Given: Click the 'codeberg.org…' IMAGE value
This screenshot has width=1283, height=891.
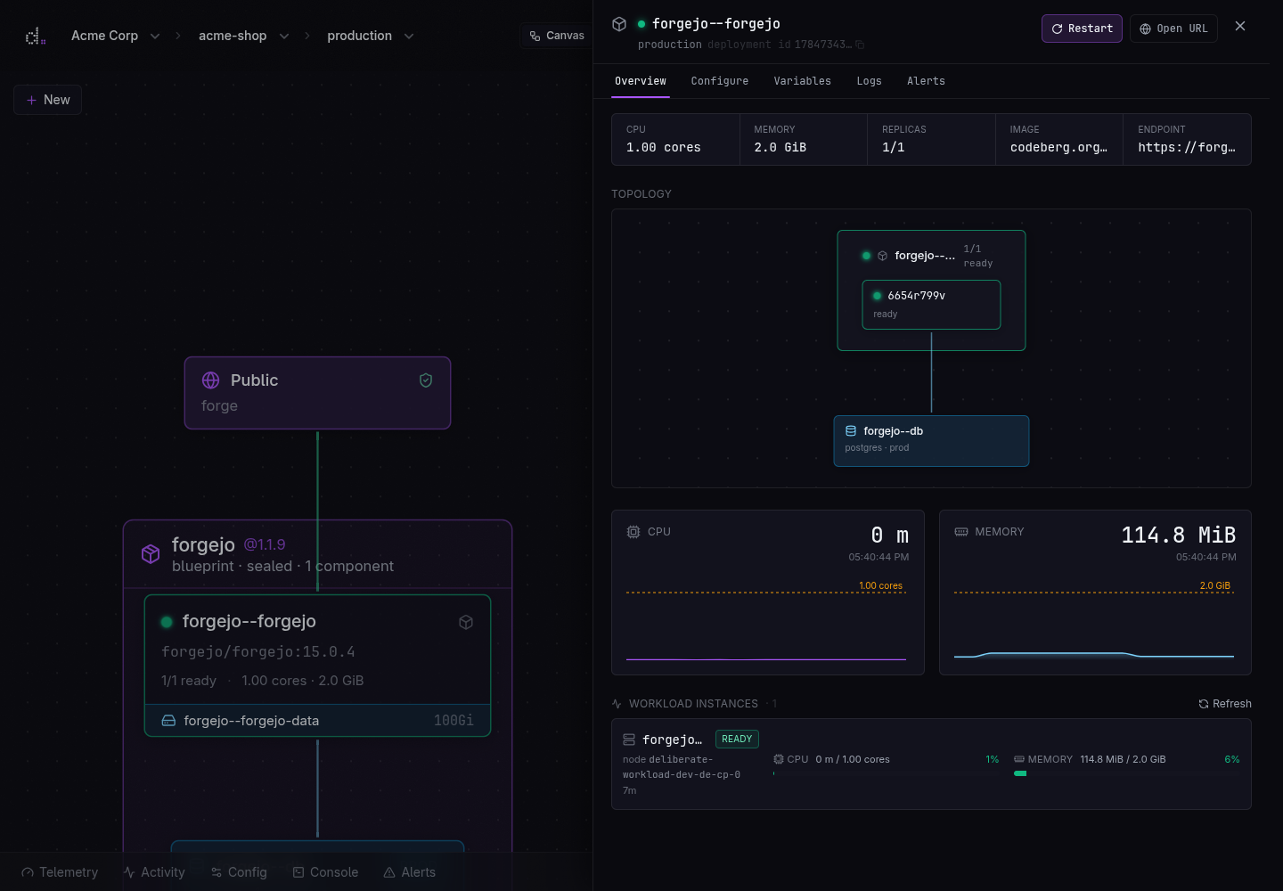Looking at the screenshot, I should point(1059,148).
